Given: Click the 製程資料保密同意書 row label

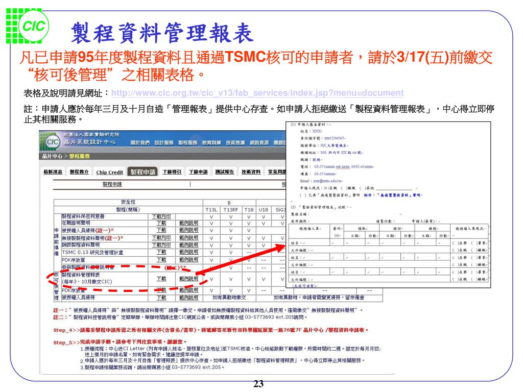Looking at the screenshot, I should pyautogui.click(x=83, y=216).
